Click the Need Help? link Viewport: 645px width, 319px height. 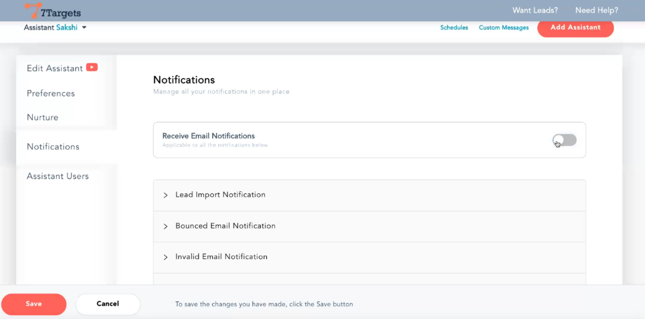coord(596,10)
